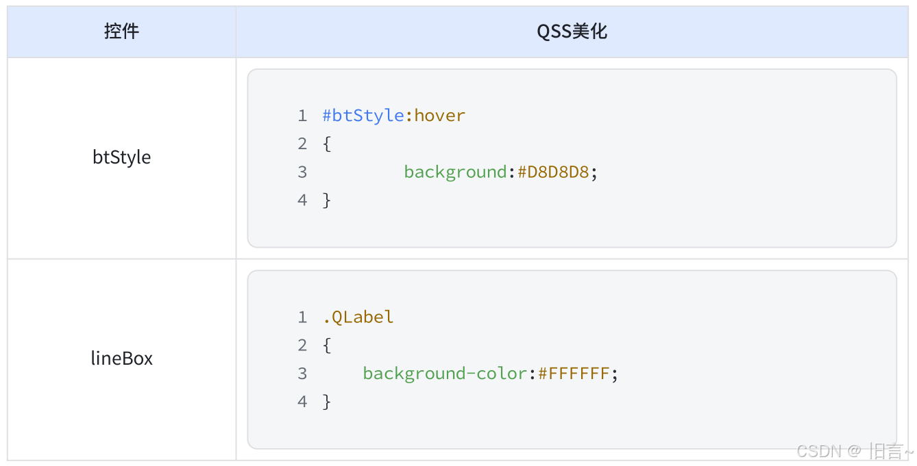Click closing brace in the QLabel code
Screen dimensions: 917x466
pos(327,402)
